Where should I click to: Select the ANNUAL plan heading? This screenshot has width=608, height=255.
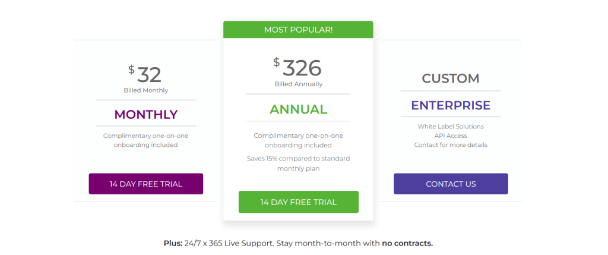pyautogui.click(x=298, y=109)
